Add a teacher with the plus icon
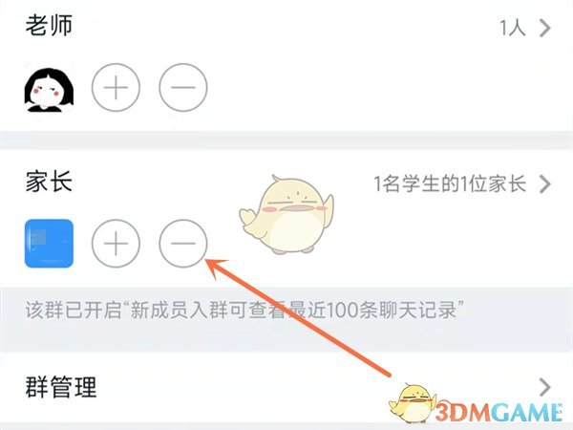Screen dimensions: 573x430 pyautogui.click(x=116, y=88)
